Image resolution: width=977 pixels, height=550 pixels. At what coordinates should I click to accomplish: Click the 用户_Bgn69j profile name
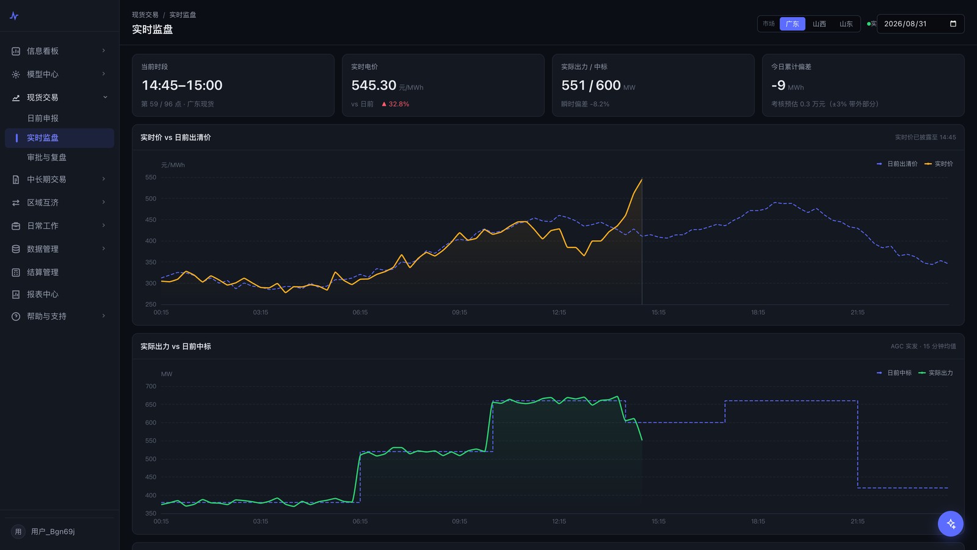[53, 532]
